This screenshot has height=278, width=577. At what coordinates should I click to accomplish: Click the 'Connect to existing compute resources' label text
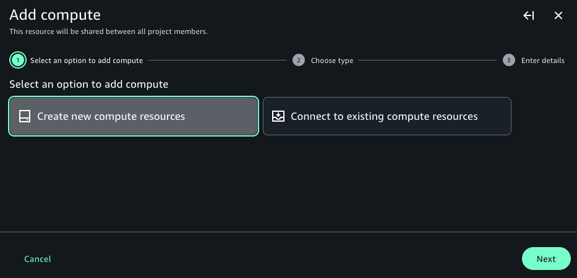coord(384,116)
